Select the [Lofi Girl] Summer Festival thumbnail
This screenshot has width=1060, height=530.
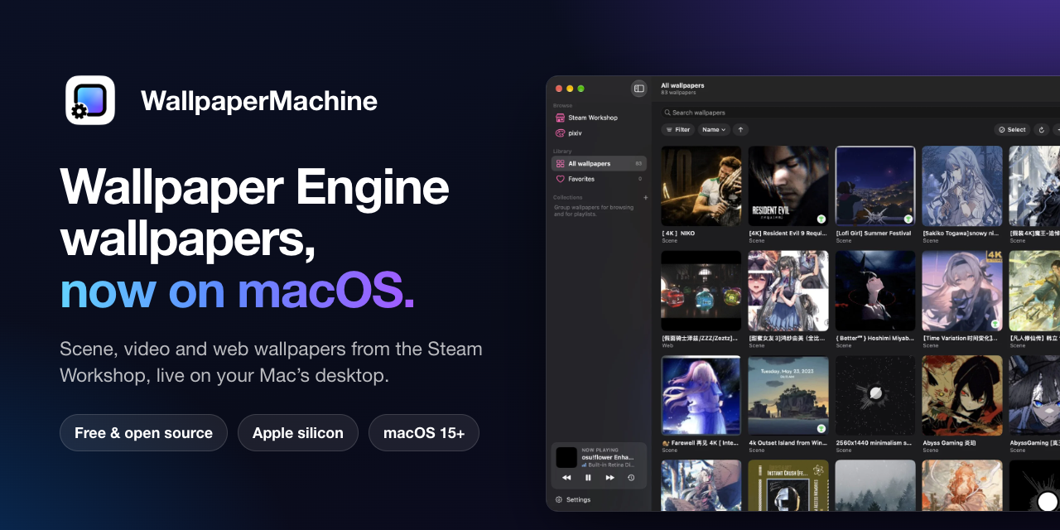tap(875, 186)
